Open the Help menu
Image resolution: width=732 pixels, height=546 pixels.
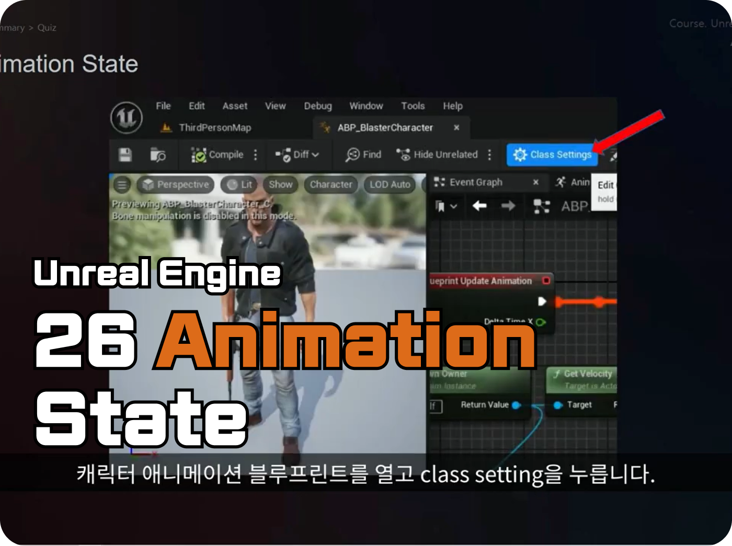[453, 106]
